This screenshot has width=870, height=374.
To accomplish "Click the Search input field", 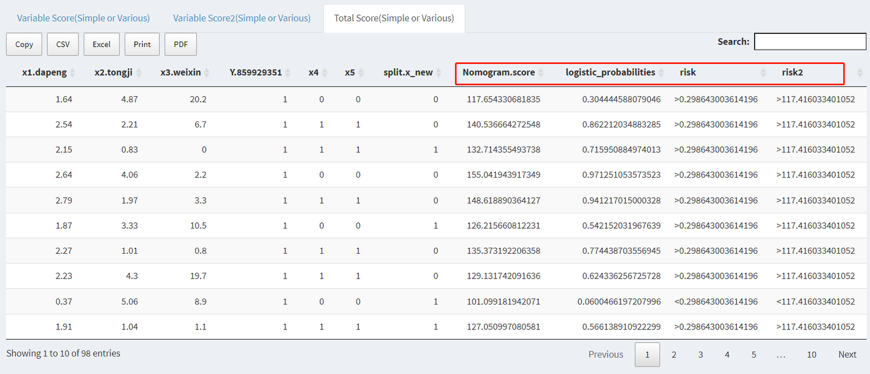I will [x=810, y=42].
